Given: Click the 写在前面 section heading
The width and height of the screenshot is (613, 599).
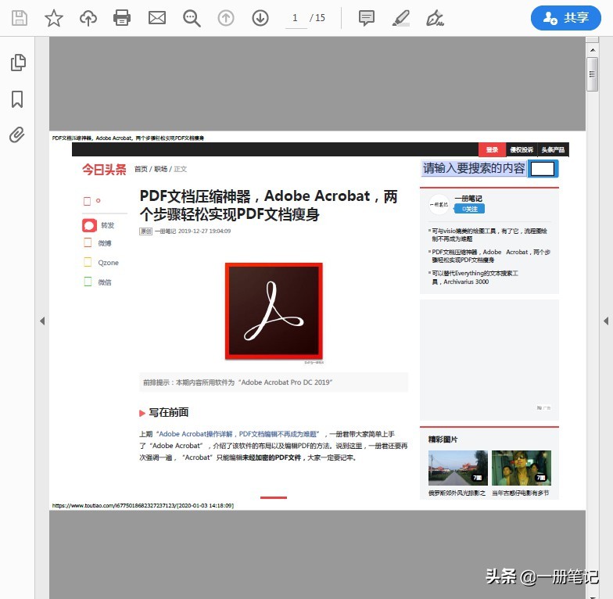Looking at the screenshot, I should pyautogui.click(x=169, y=413).
